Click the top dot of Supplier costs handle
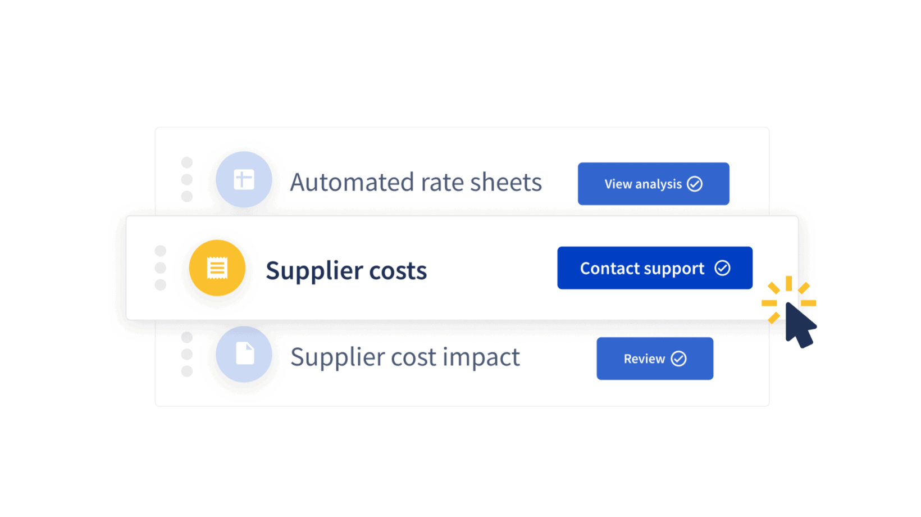921x517 pixels. pyautogui.click(x=161, y=251)
